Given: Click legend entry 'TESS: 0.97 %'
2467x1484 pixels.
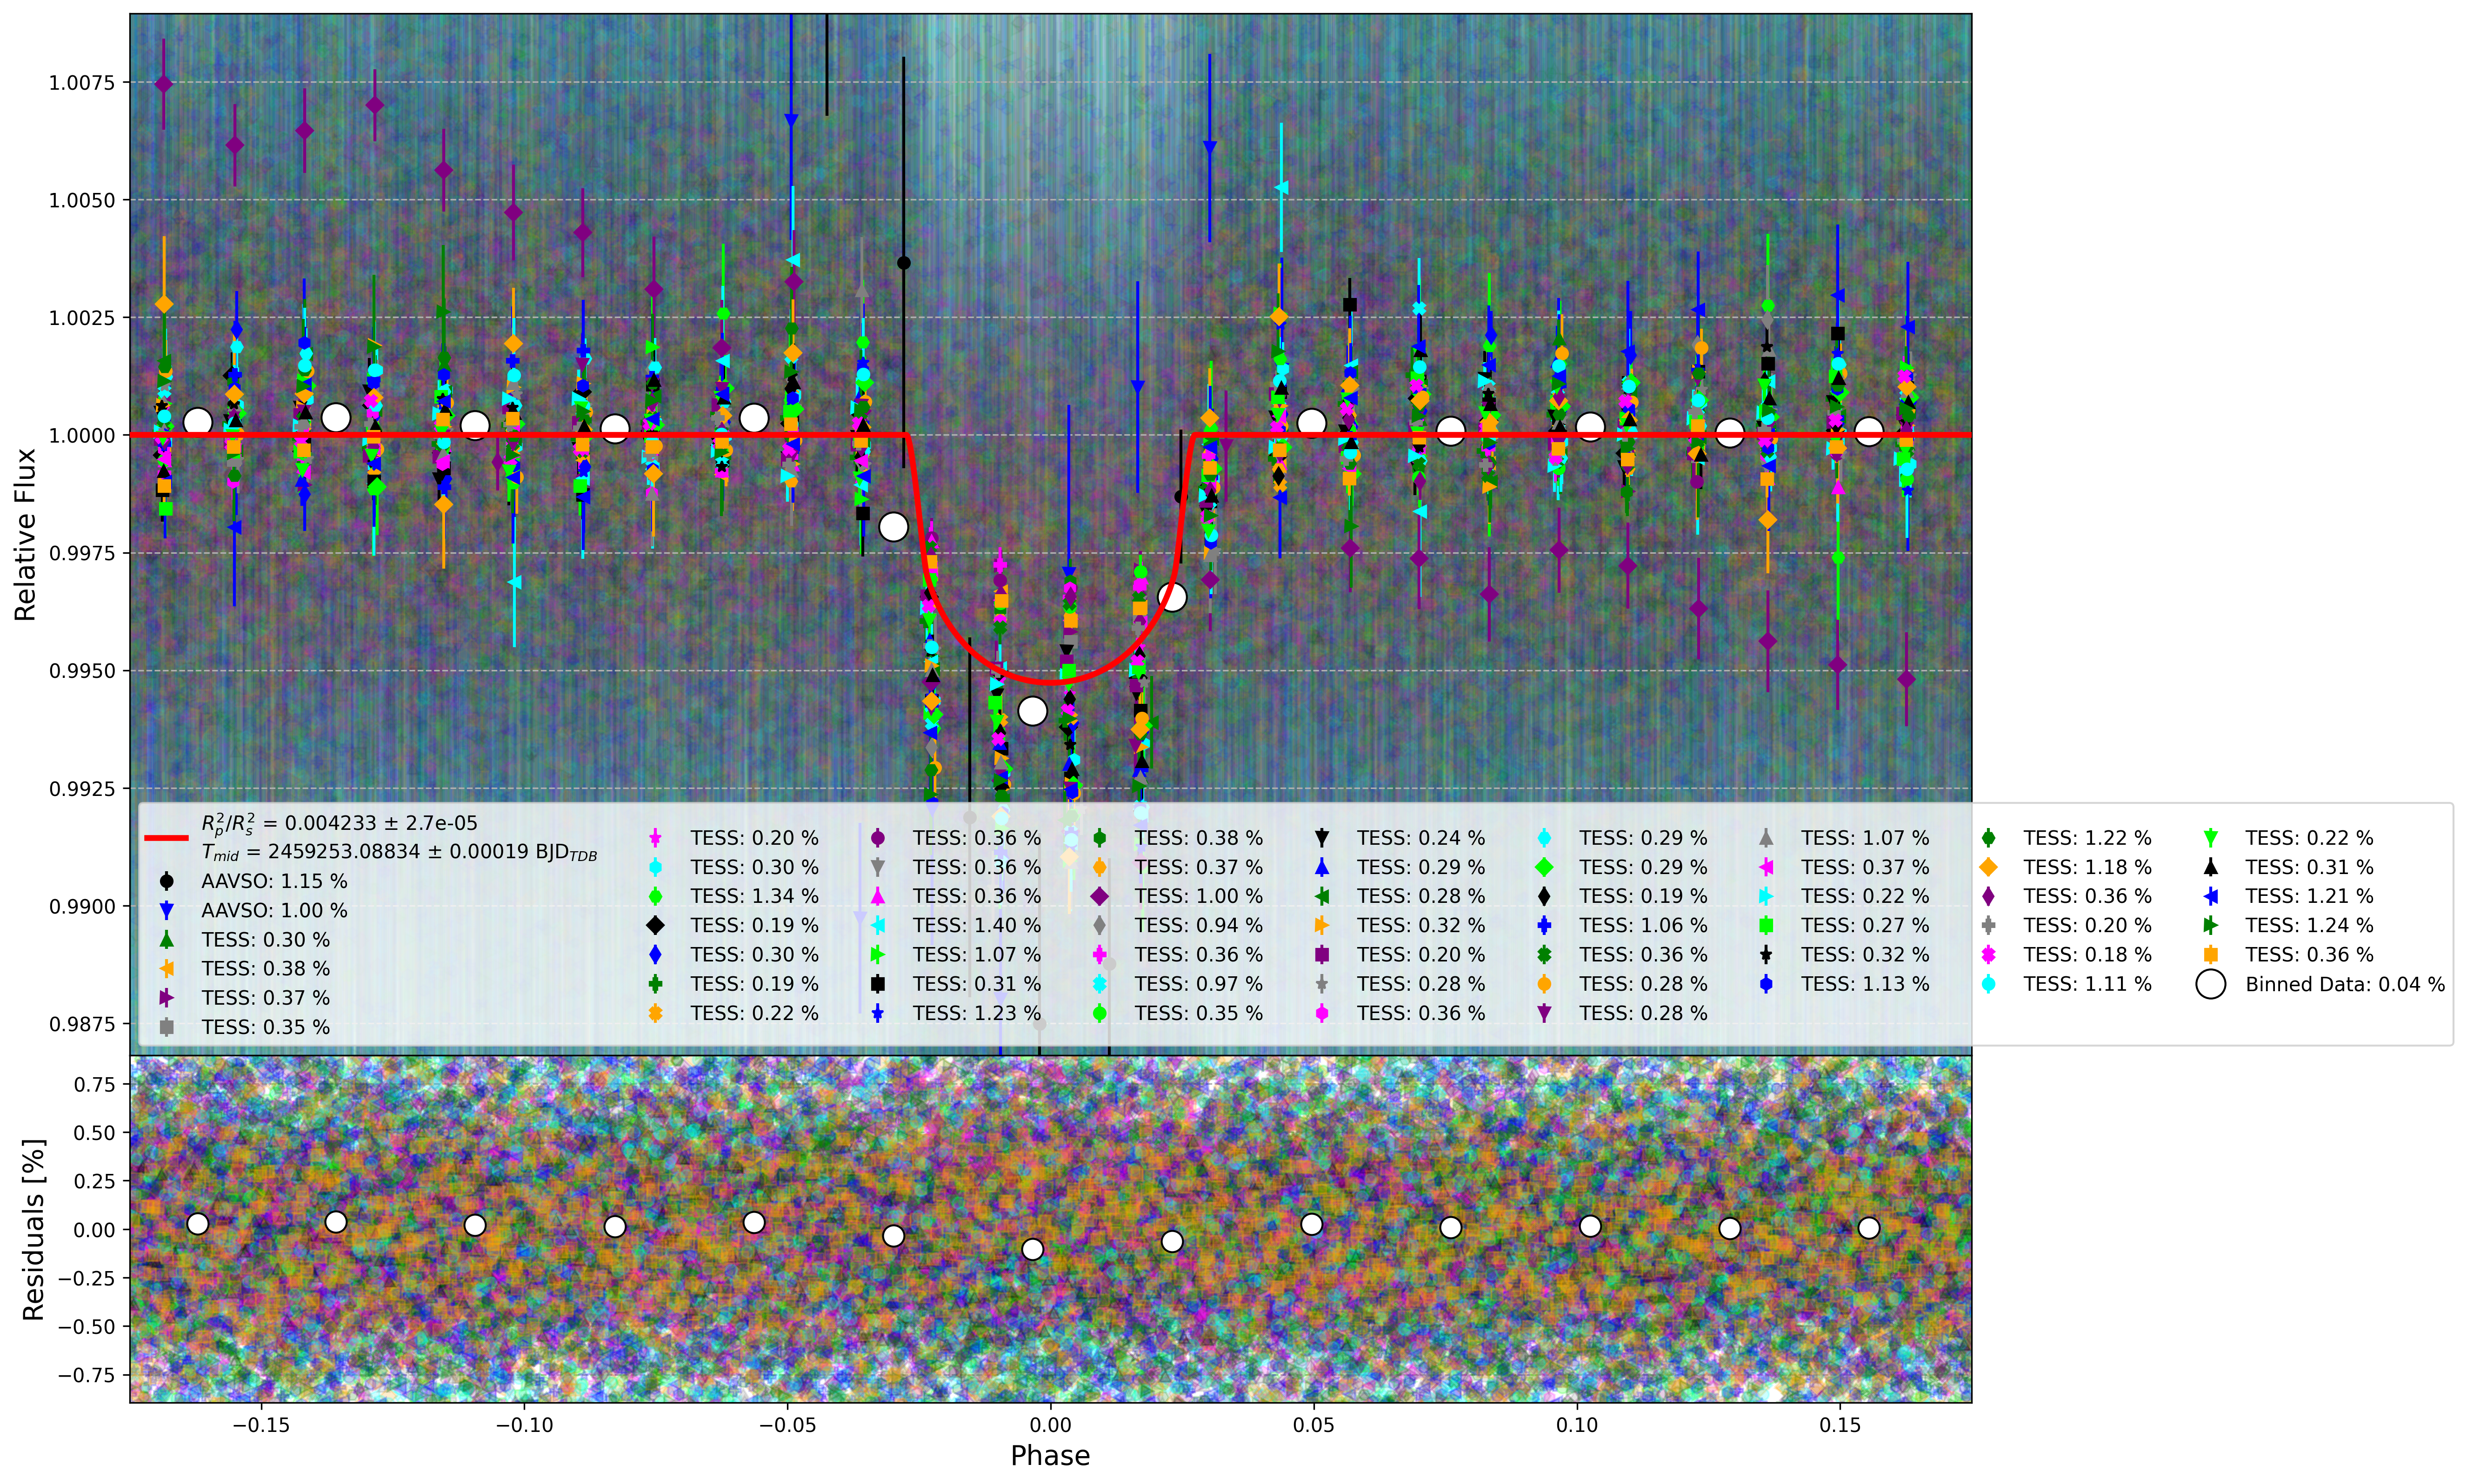Looking at the screenshot, I should [1199, 985].
